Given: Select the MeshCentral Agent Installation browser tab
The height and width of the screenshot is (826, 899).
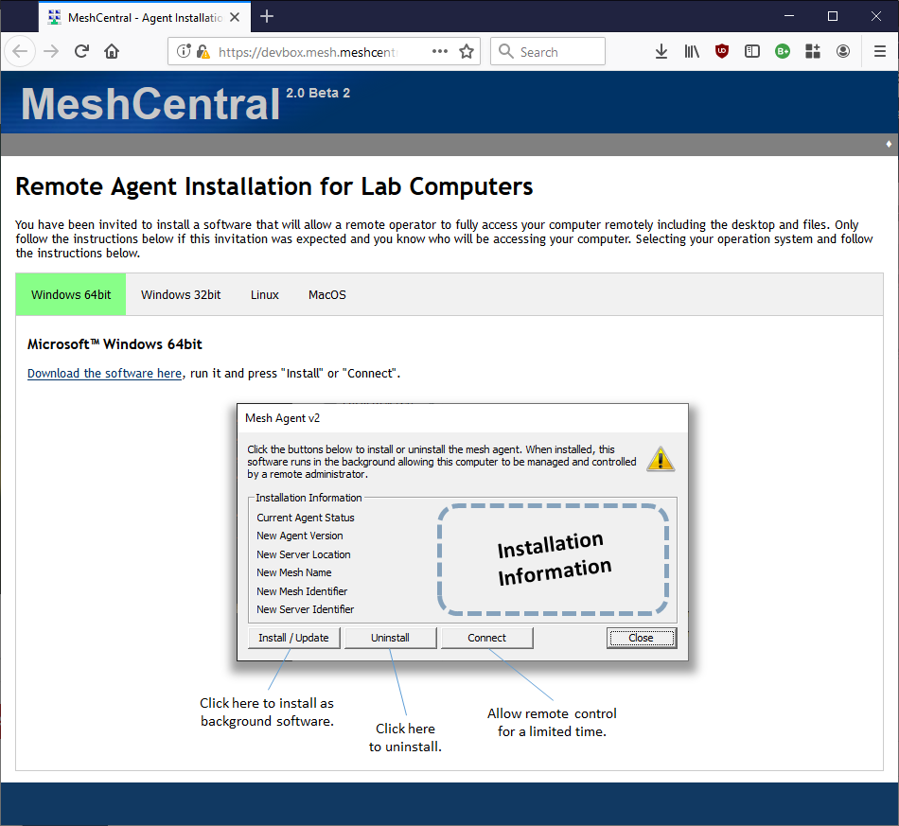Looking at the screenshot, I should [x=145, y=17].
